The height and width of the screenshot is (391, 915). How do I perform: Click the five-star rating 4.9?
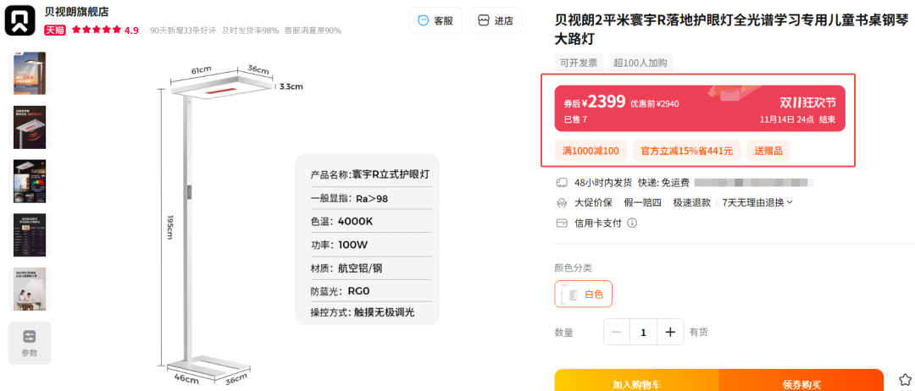pyautogui.click(x=105, y=30)
